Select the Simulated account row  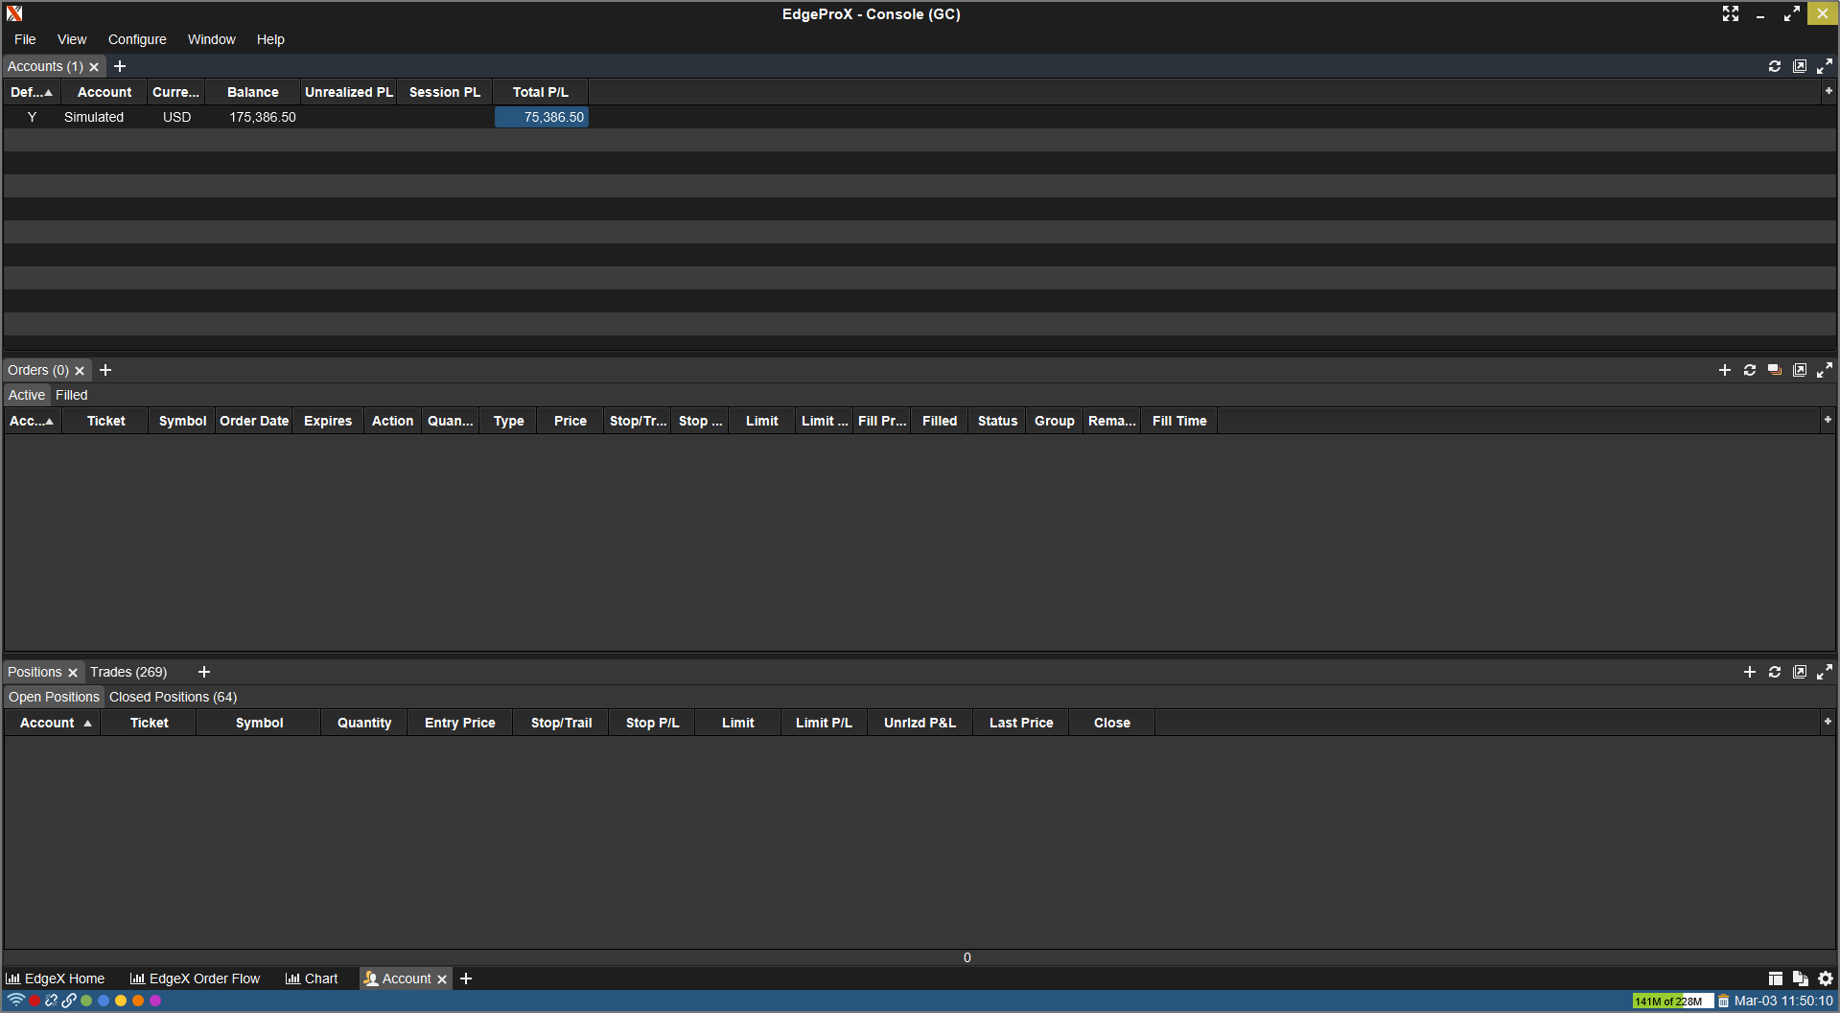click(920, 117)
